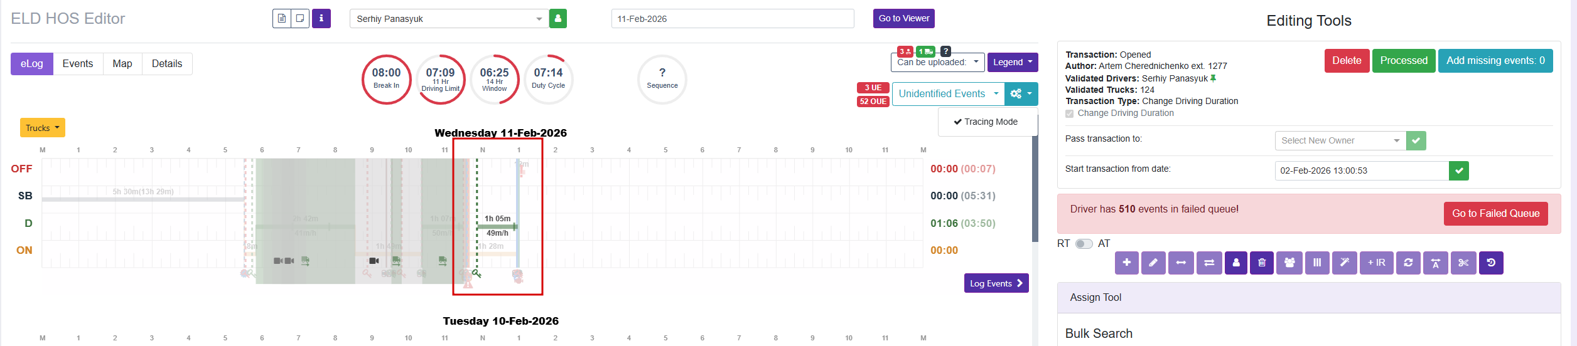This screenshot has height=346, width=1577.
Task: Click the 1h 05m driving segment on timeline
Action: coord(497,226)
